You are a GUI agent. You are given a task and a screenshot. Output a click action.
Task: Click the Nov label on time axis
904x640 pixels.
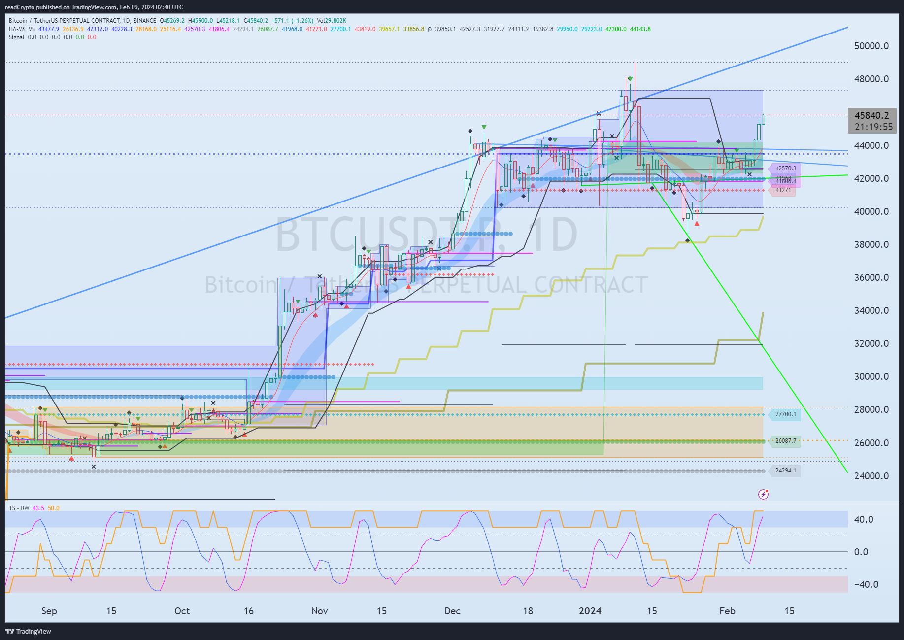pos(320,611)
